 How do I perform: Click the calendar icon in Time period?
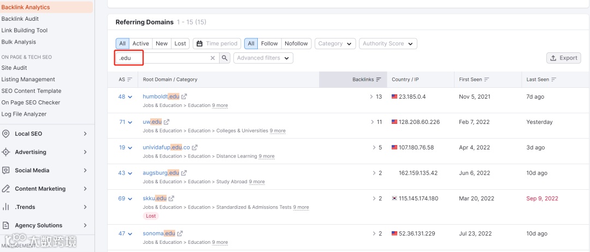200,44
